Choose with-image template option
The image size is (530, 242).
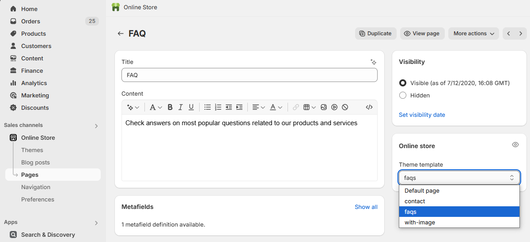click(459, 223)
